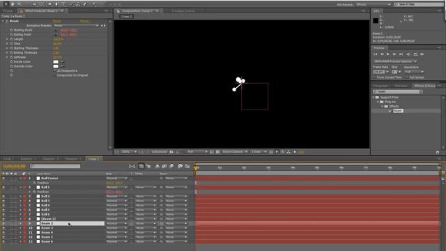The image size is (446, 251).
Task: Hide Null Center layer visibility
Action: click(x=3, y=178)
